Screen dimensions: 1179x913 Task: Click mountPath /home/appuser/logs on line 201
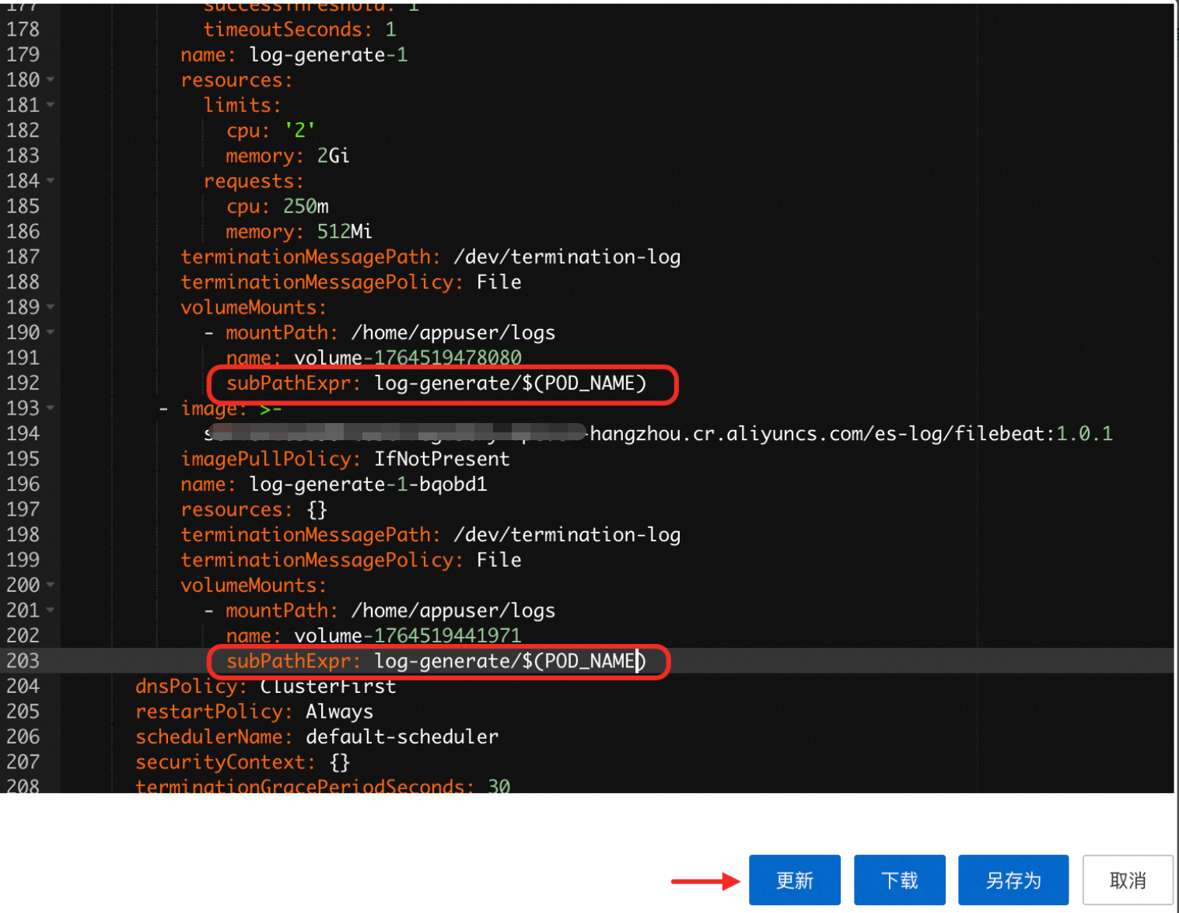click(390, 610)
